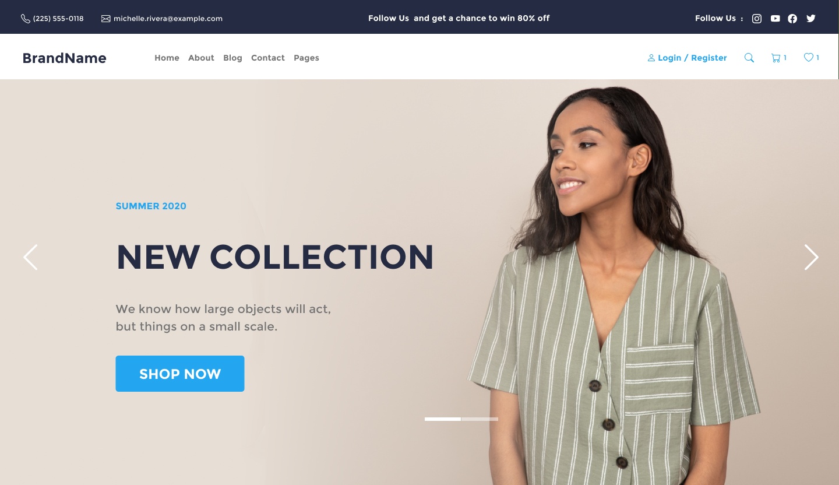Viewport: 839px width, 485px height.
Task: Click the BrandName logo
Action: pyautogui.click(x=64, y=58)
